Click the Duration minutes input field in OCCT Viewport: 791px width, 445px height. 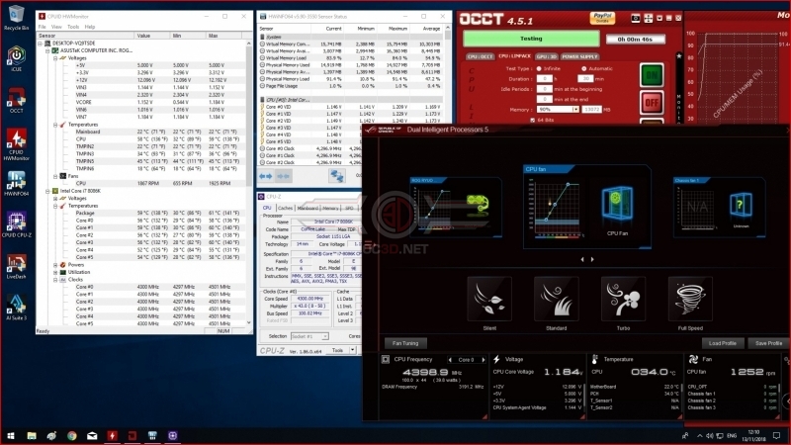point(584,79)
